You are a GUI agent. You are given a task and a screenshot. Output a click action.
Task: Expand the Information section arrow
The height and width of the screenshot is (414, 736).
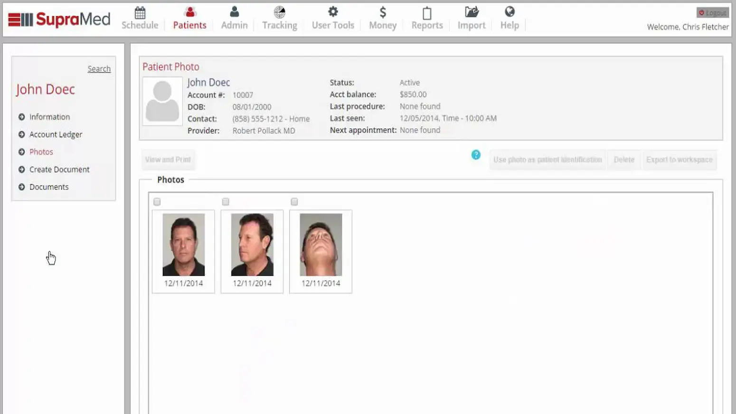click(21, 117)
